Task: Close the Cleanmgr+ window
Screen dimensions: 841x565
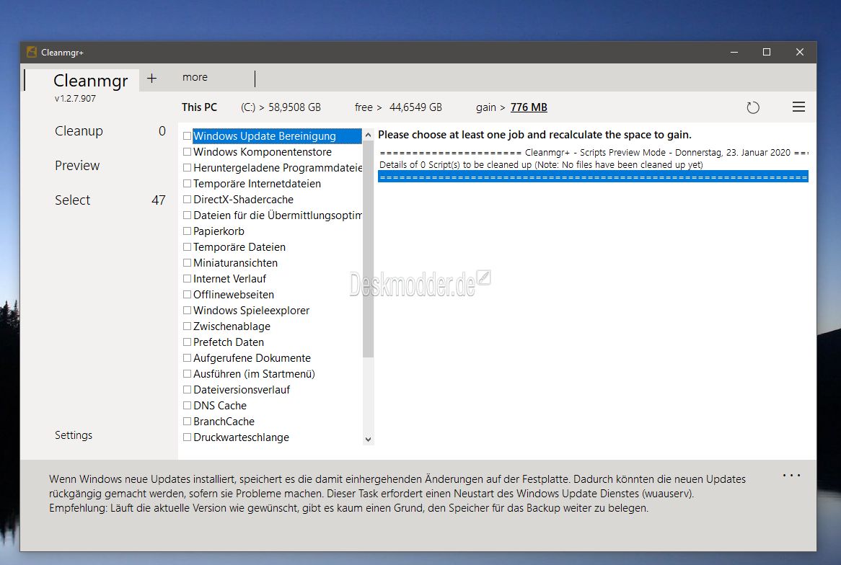Action: pos(800,52)
